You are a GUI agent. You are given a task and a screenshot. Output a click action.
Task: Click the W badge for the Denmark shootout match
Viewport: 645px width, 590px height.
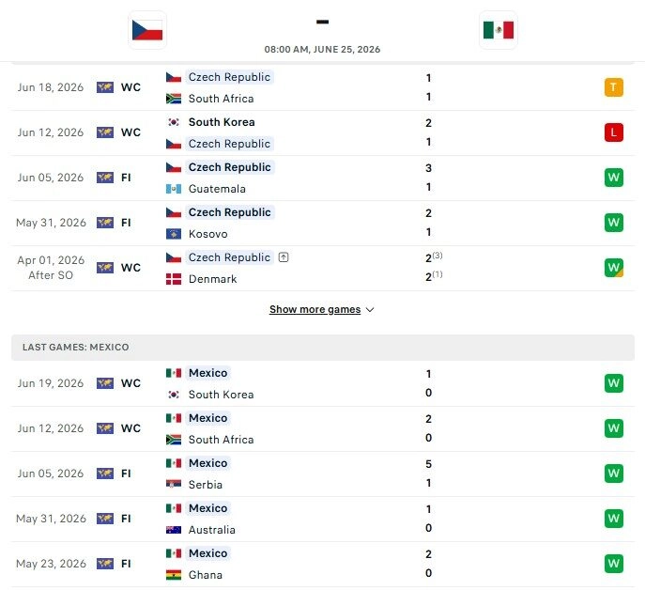[x=613, y=268]
